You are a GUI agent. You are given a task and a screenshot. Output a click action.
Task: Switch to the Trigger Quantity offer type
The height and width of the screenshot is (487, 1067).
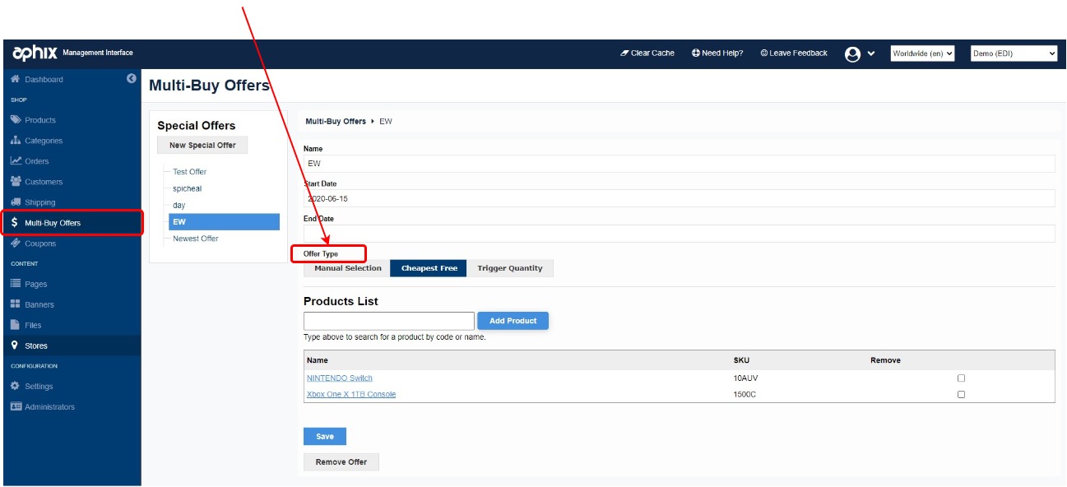(509, 268)
